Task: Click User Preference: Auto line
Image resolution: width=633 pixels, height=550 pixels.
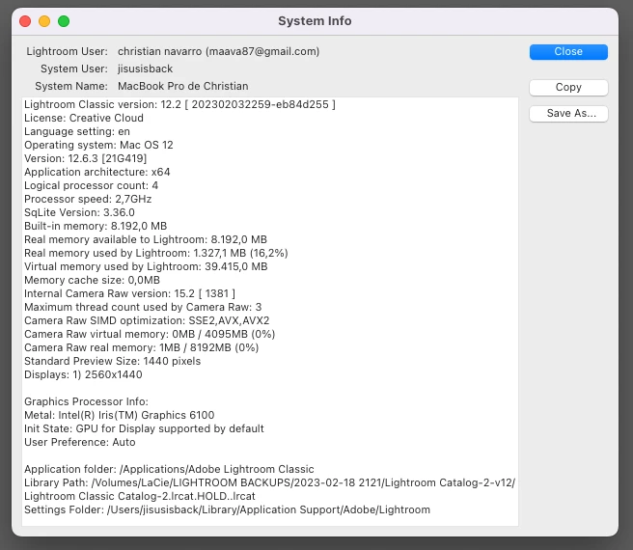Action: [80, 442]
